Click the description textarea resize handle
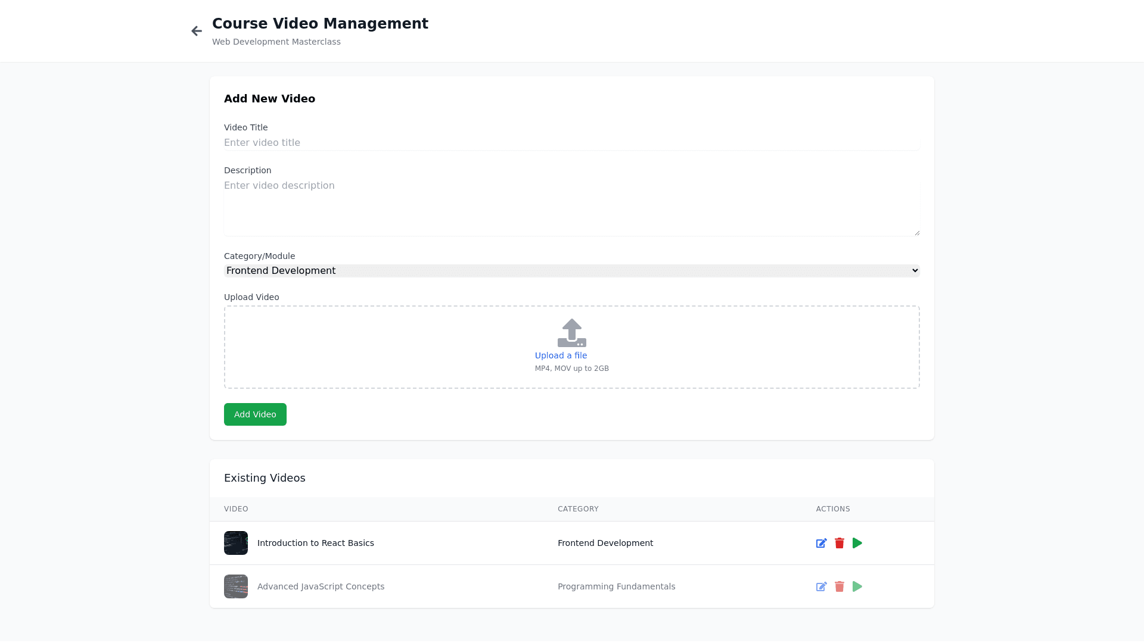 point(916,233)
